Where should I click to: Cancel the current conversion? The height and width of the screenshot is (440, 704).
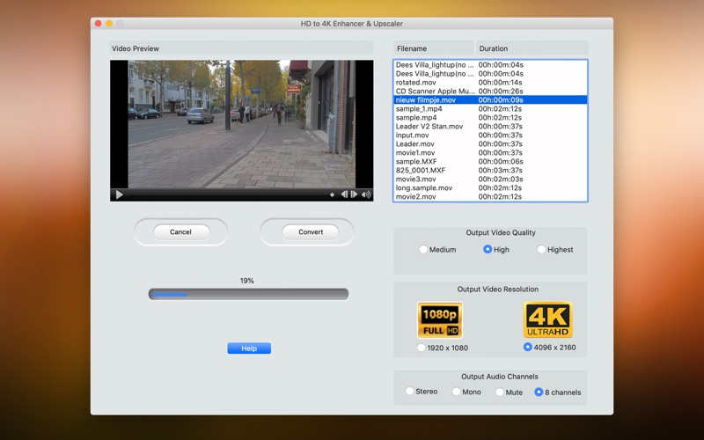(180, 232)
